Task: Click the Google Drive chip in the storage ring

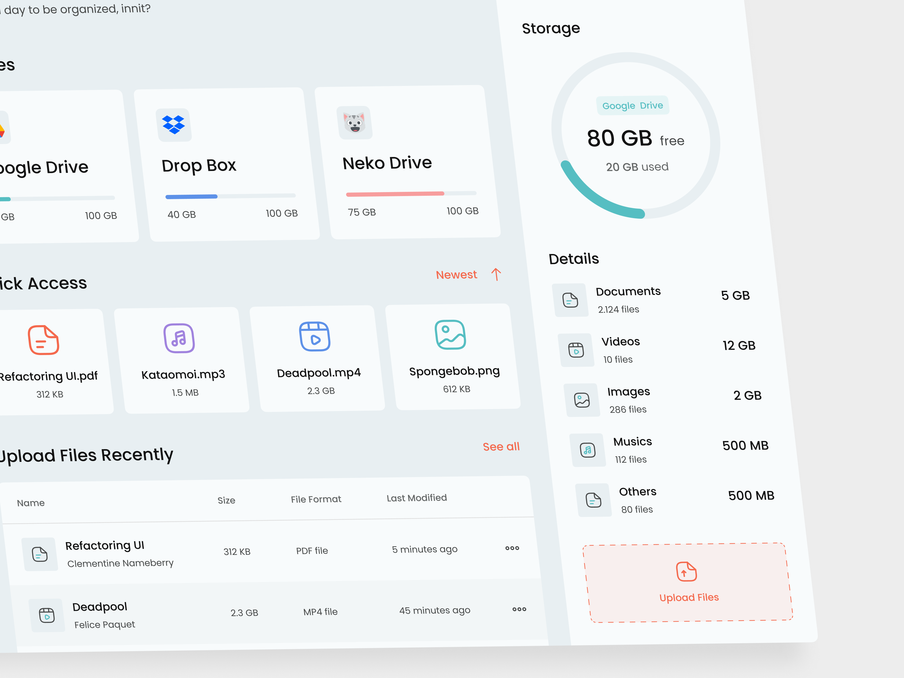Action: [633, 105]
